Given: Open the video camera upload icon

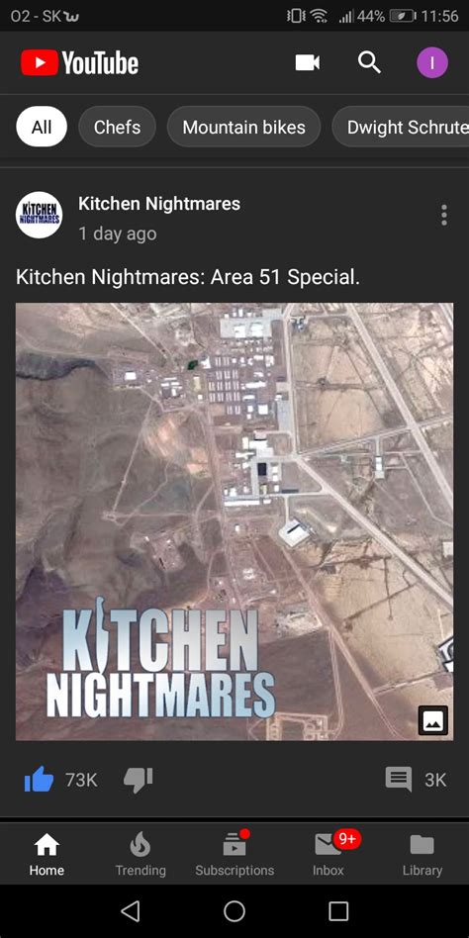Looking at the screenshot, I should click(308, 62).
